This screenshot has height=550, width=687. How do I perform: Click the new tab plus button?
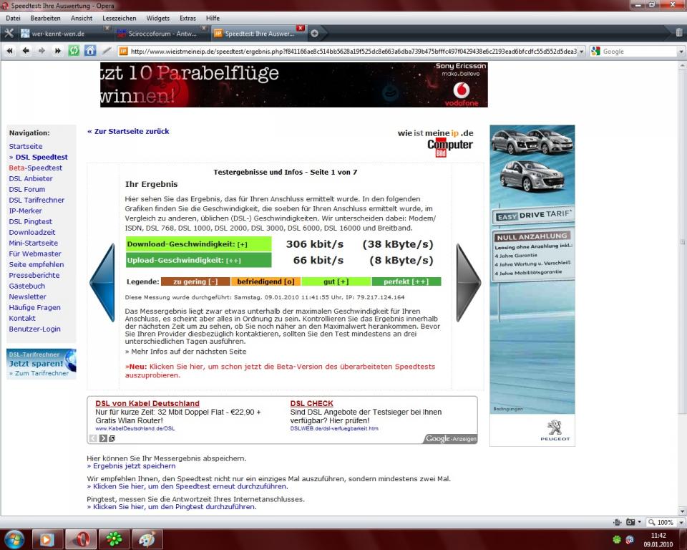(x=315, y=33)
